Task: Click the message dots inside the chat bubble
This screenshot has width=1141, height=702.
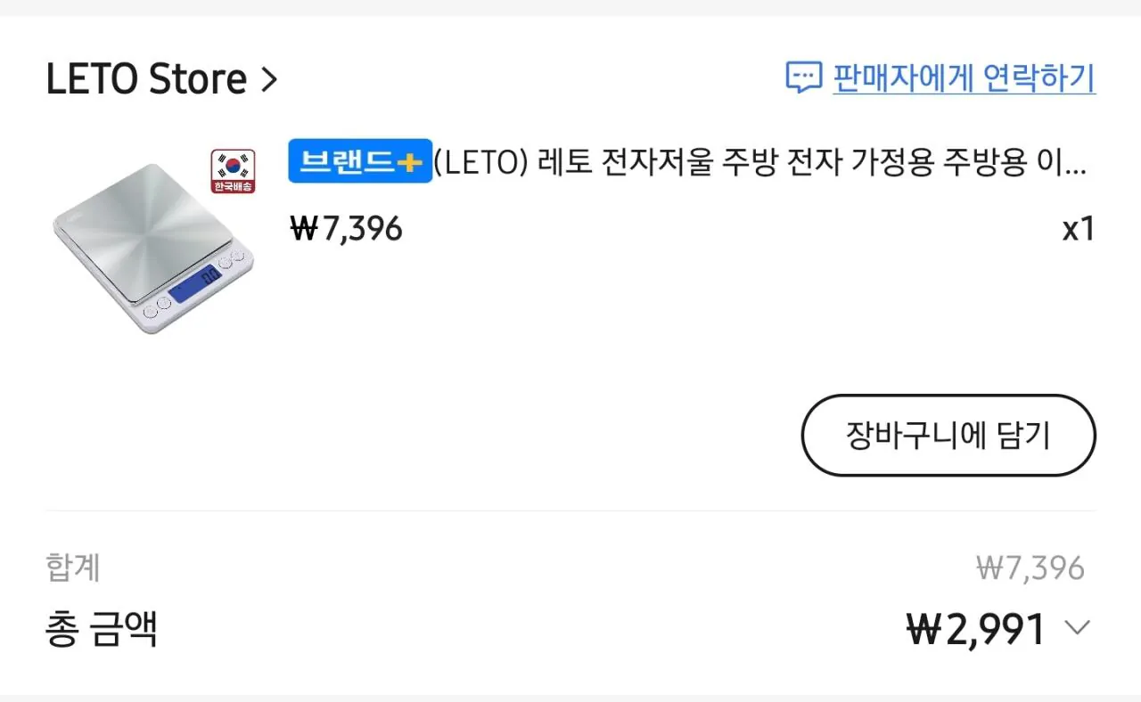Action: [x=801, y=76]
